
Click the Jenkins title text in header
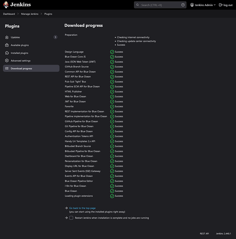click(x=21, y=5)
